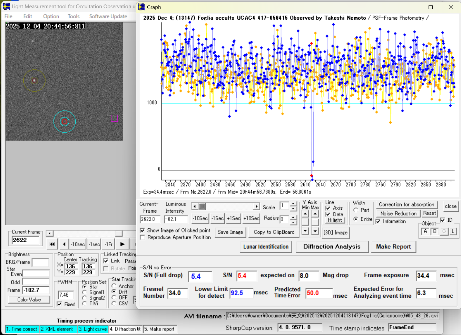Click the graph horizontal scrollbar thumb

[x=203, y=207]
